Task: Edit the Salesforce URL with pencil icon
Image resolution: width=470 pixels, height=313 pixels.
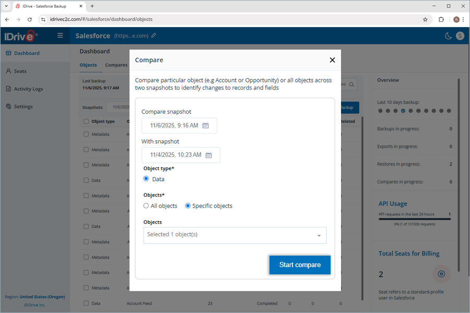Action: coord(154,35)
